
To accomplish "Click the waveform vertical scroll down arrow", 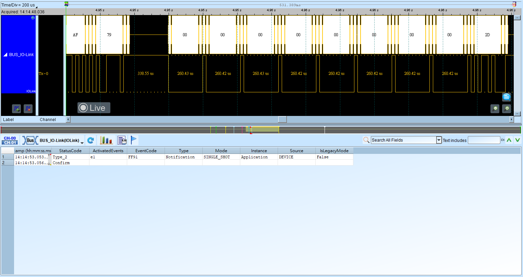I will [518, 114].
